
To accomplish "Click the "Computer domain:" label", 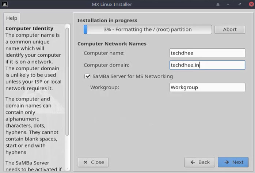I will click(107, 65).
